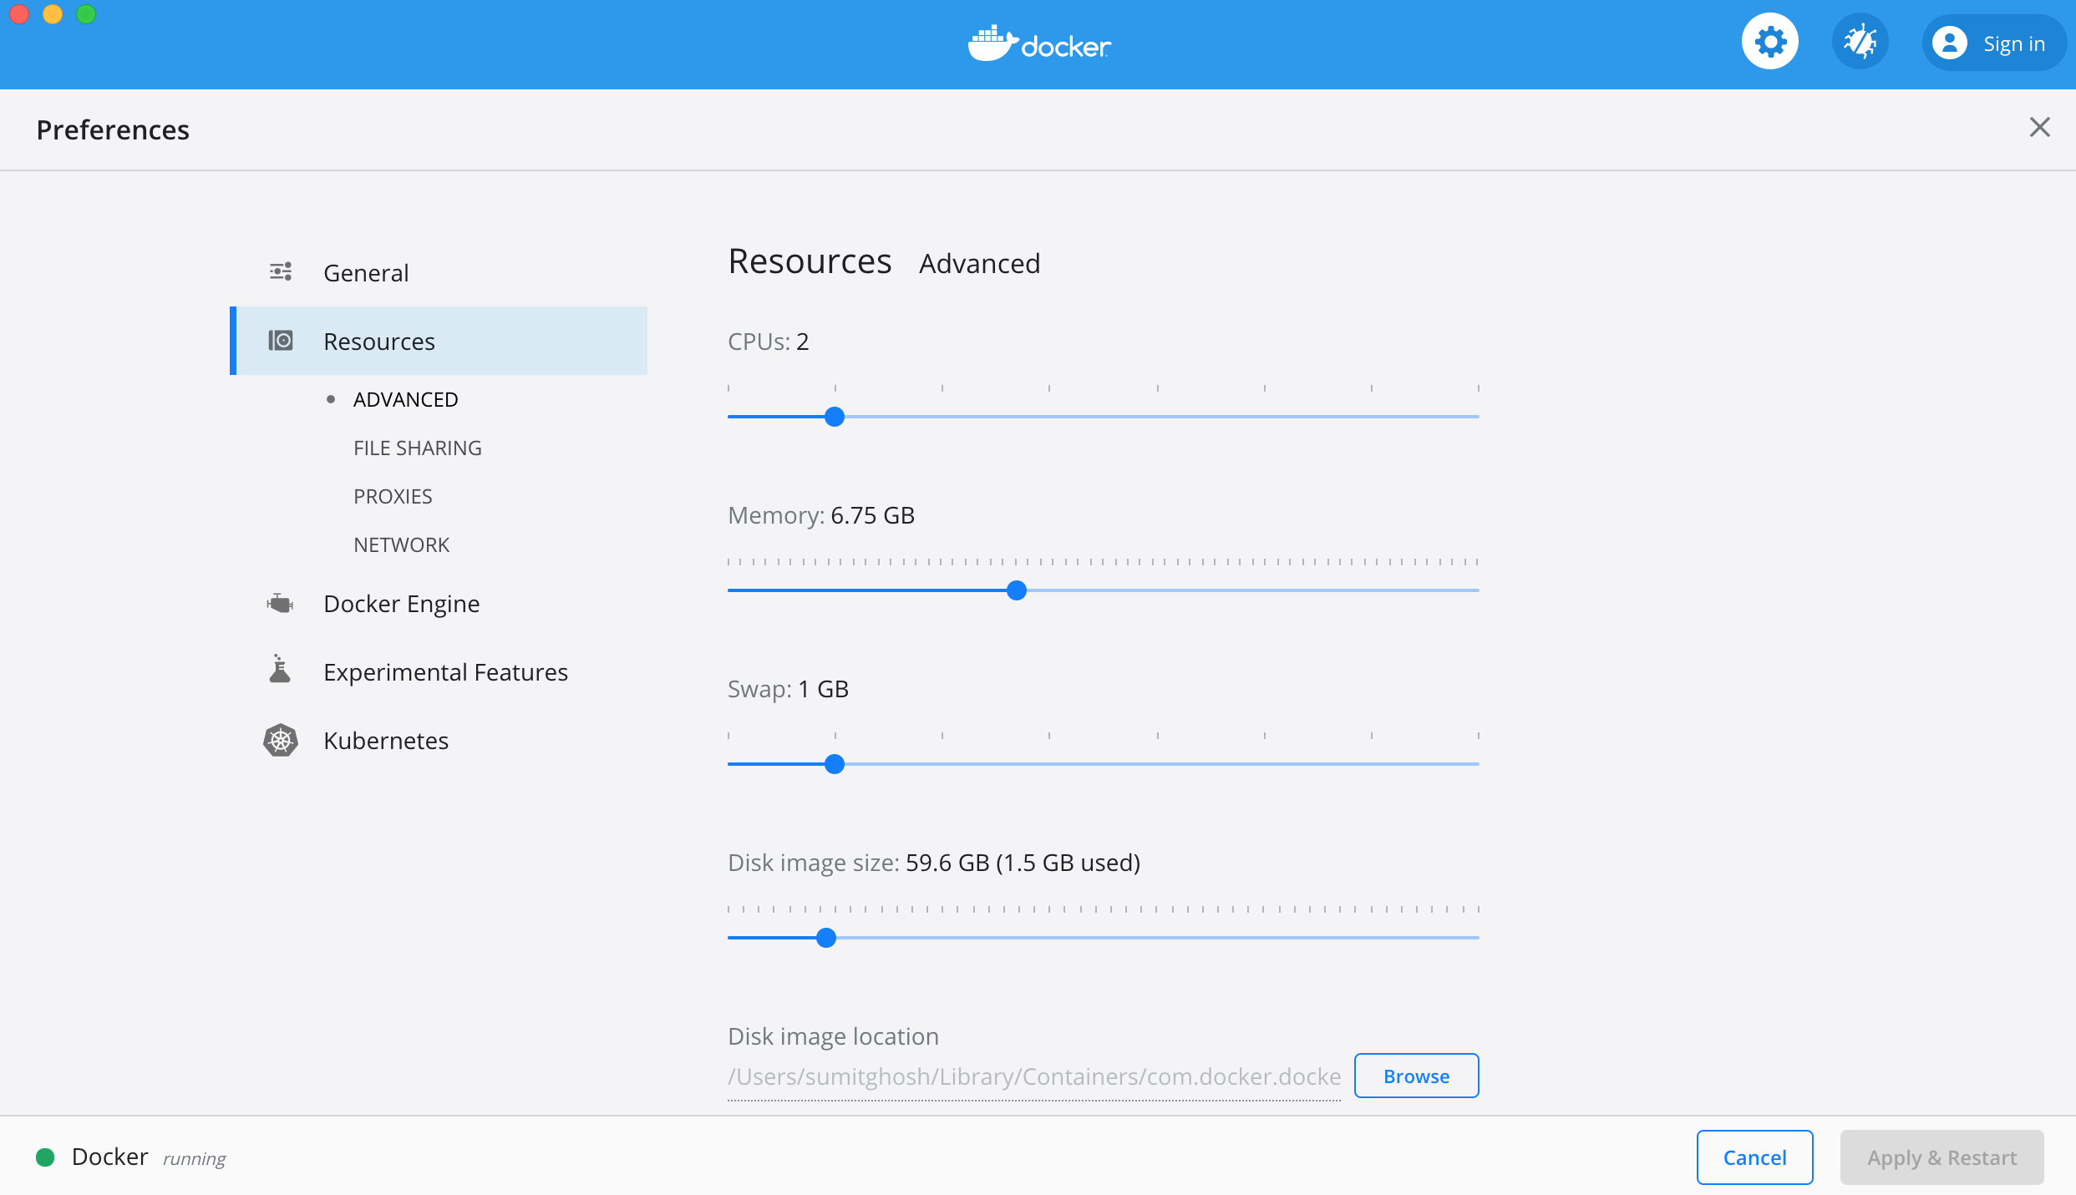Click the Kubernetes wheel icon
This screenshot has height=1195, width=2076.
pos(281,740)
